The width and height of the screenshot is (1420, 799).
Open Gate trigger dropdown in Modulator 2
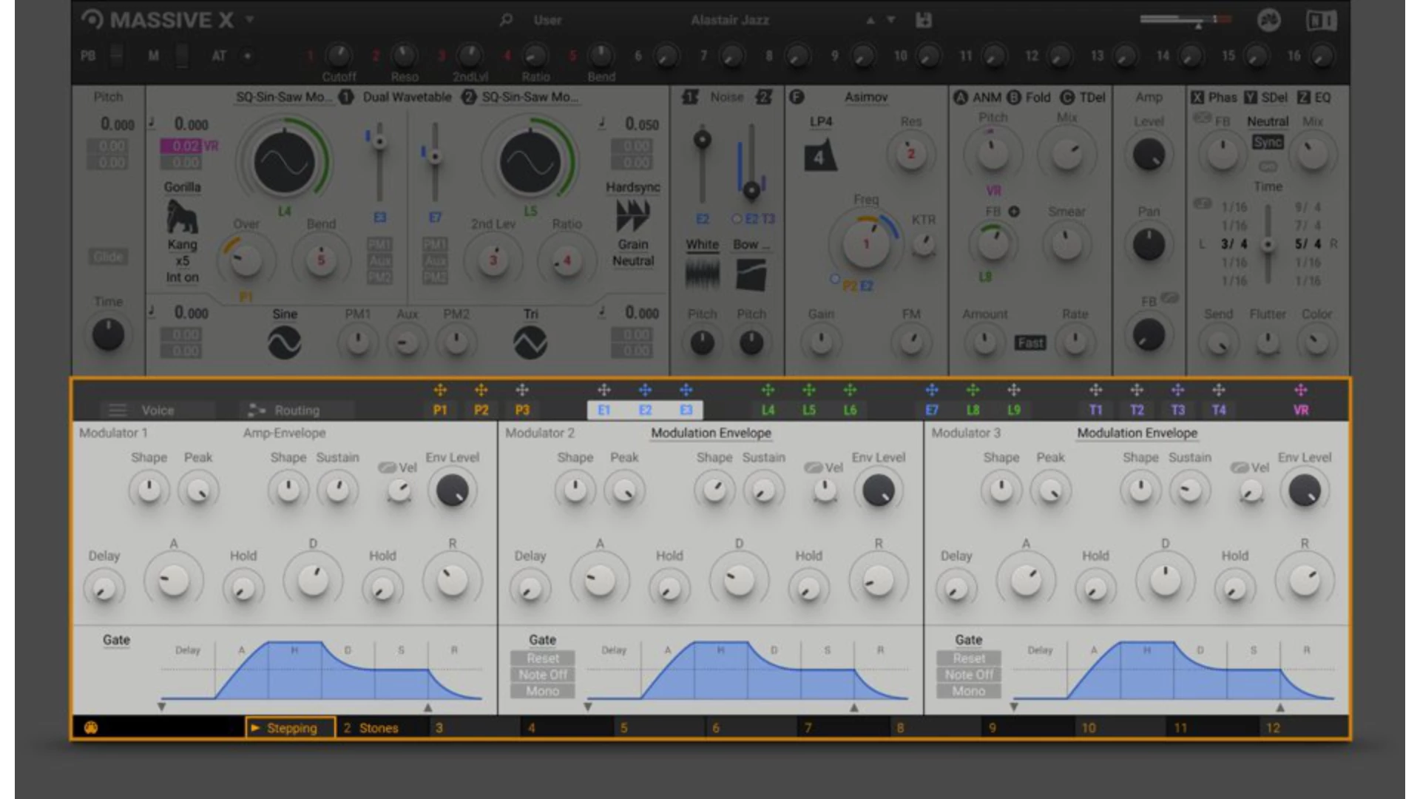(542, 640)
